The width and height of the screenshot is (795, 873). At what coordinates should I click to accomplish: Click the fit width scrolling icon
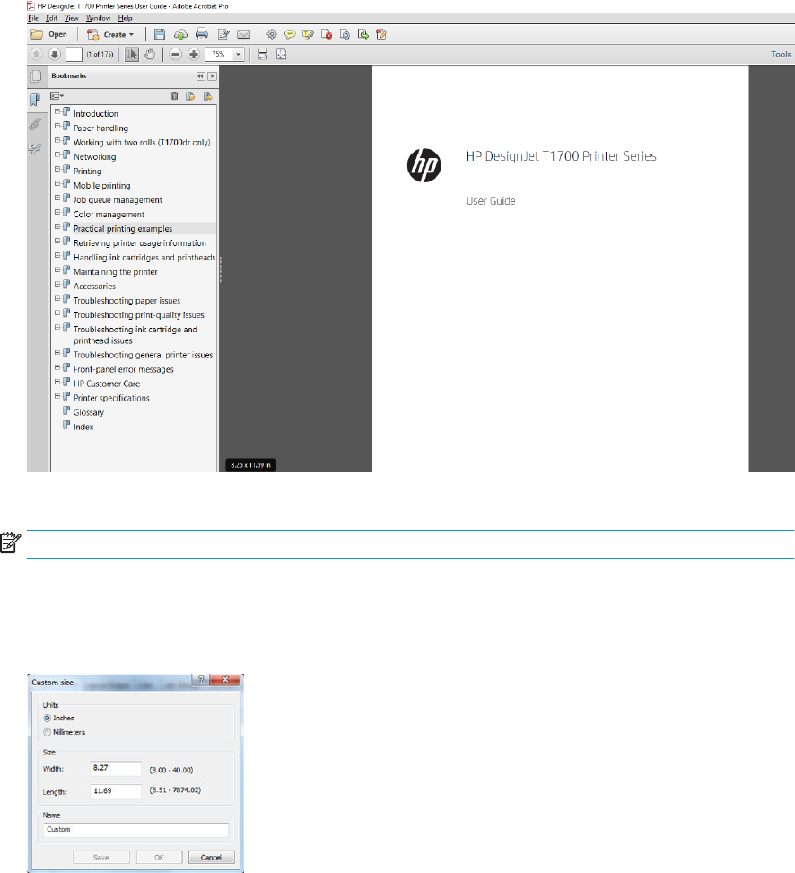click(x=263, y=55)
